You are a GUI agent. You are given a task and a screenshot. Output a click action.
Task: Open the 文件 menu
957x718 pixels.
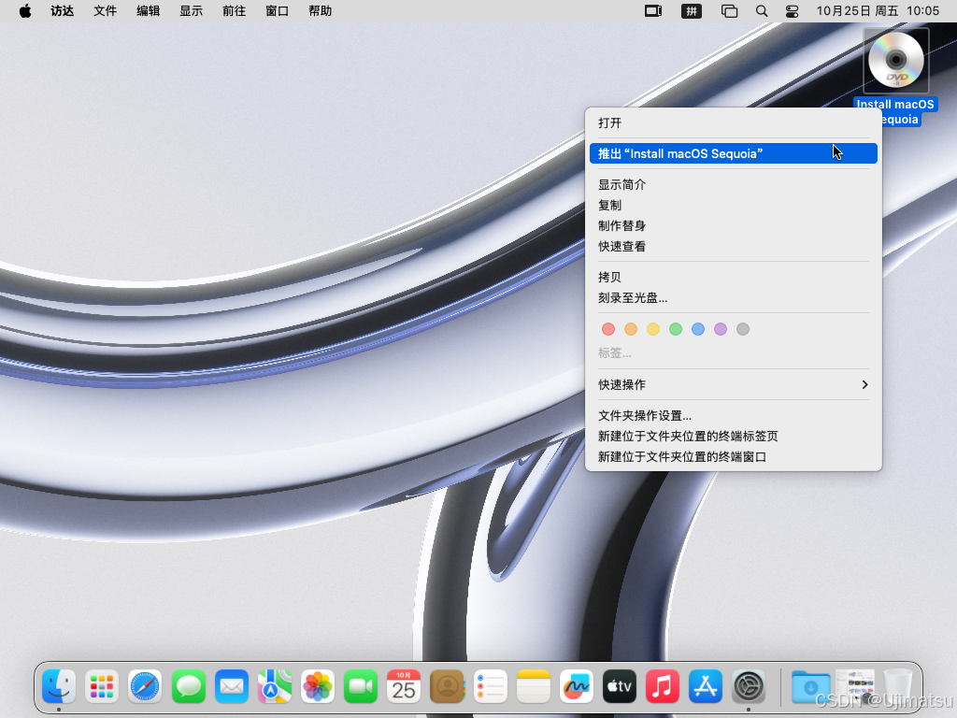(105, 11)
